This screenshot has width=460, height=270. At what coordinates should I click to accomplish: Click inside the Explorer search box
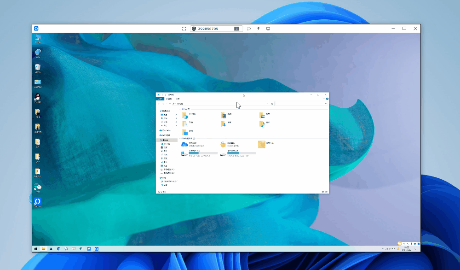[301, 104]
